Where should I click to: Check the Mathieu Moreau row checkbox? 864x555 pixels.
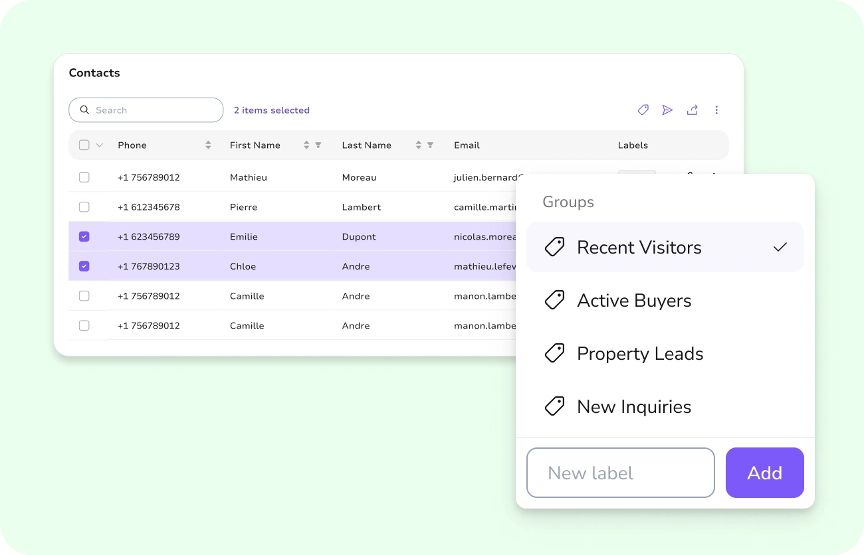84,177
